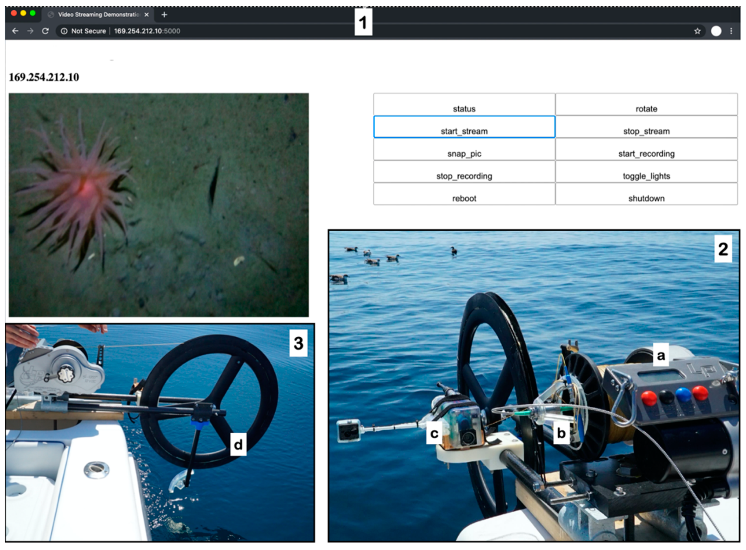Close the Video Streaming Demonstration tab
746x550 pixels.
(x=146, y=15)
